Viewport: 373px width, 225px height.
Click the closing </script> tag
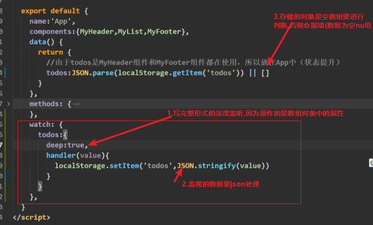pyautogui.click(x=32, y=217)
